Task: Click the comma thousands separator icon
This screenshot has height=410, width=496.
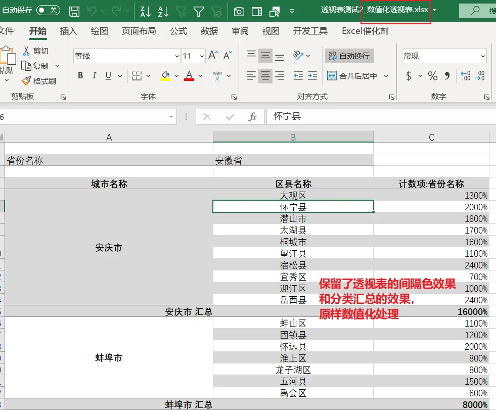Action: pos(447,76)
